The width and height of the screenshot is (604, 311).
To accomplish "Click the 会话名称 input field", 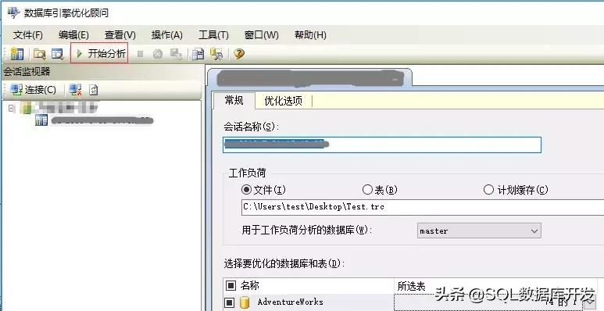I will pos(382,145).
